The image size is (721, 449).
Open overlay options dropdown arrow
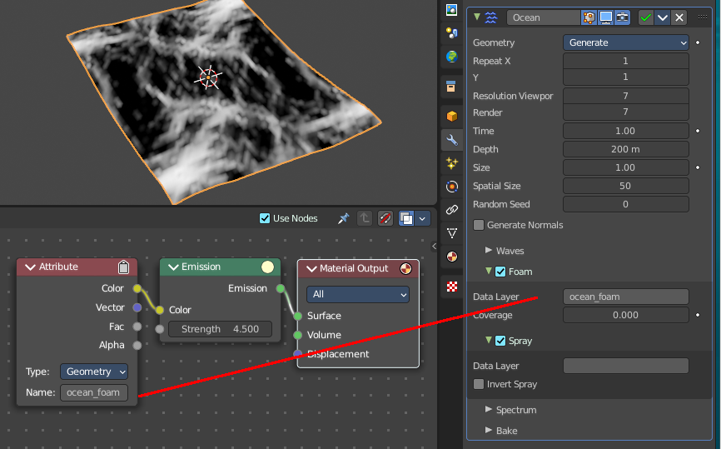[422, 218]
